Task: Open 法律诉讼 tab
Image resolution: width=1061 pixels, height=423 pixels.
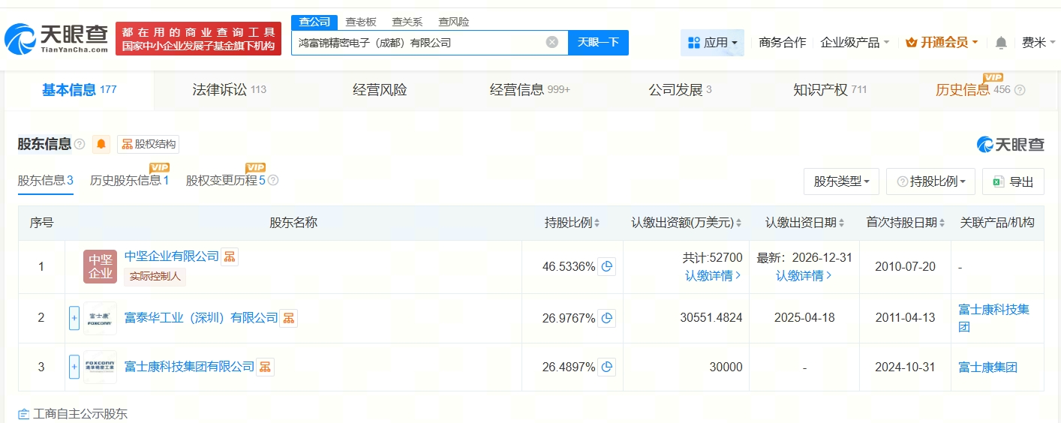Action: 229,90
